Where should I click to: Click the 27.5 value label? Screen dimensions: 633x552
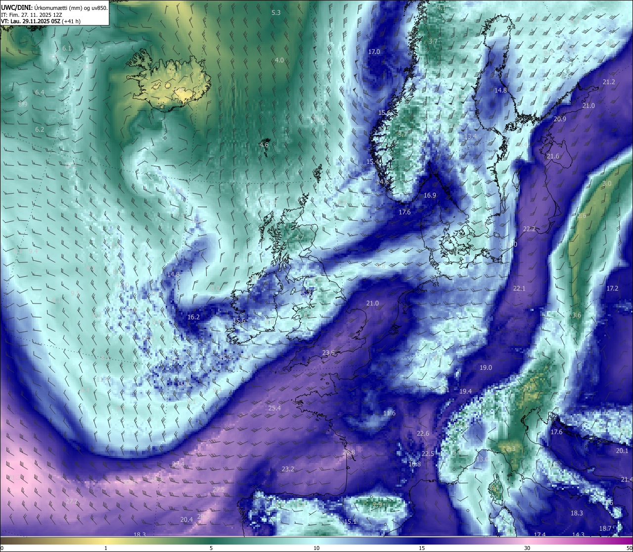[x=219, y=490]
